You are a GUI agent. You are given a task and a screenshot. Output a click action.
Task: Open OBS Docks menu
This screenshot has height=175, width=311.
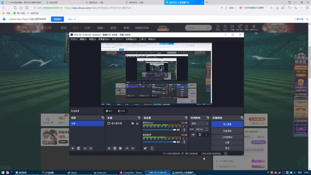(x=104, y=39)
